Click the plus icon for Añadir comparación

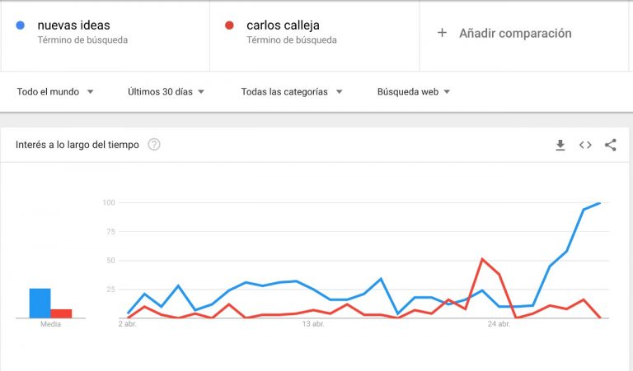coord(442,33)
